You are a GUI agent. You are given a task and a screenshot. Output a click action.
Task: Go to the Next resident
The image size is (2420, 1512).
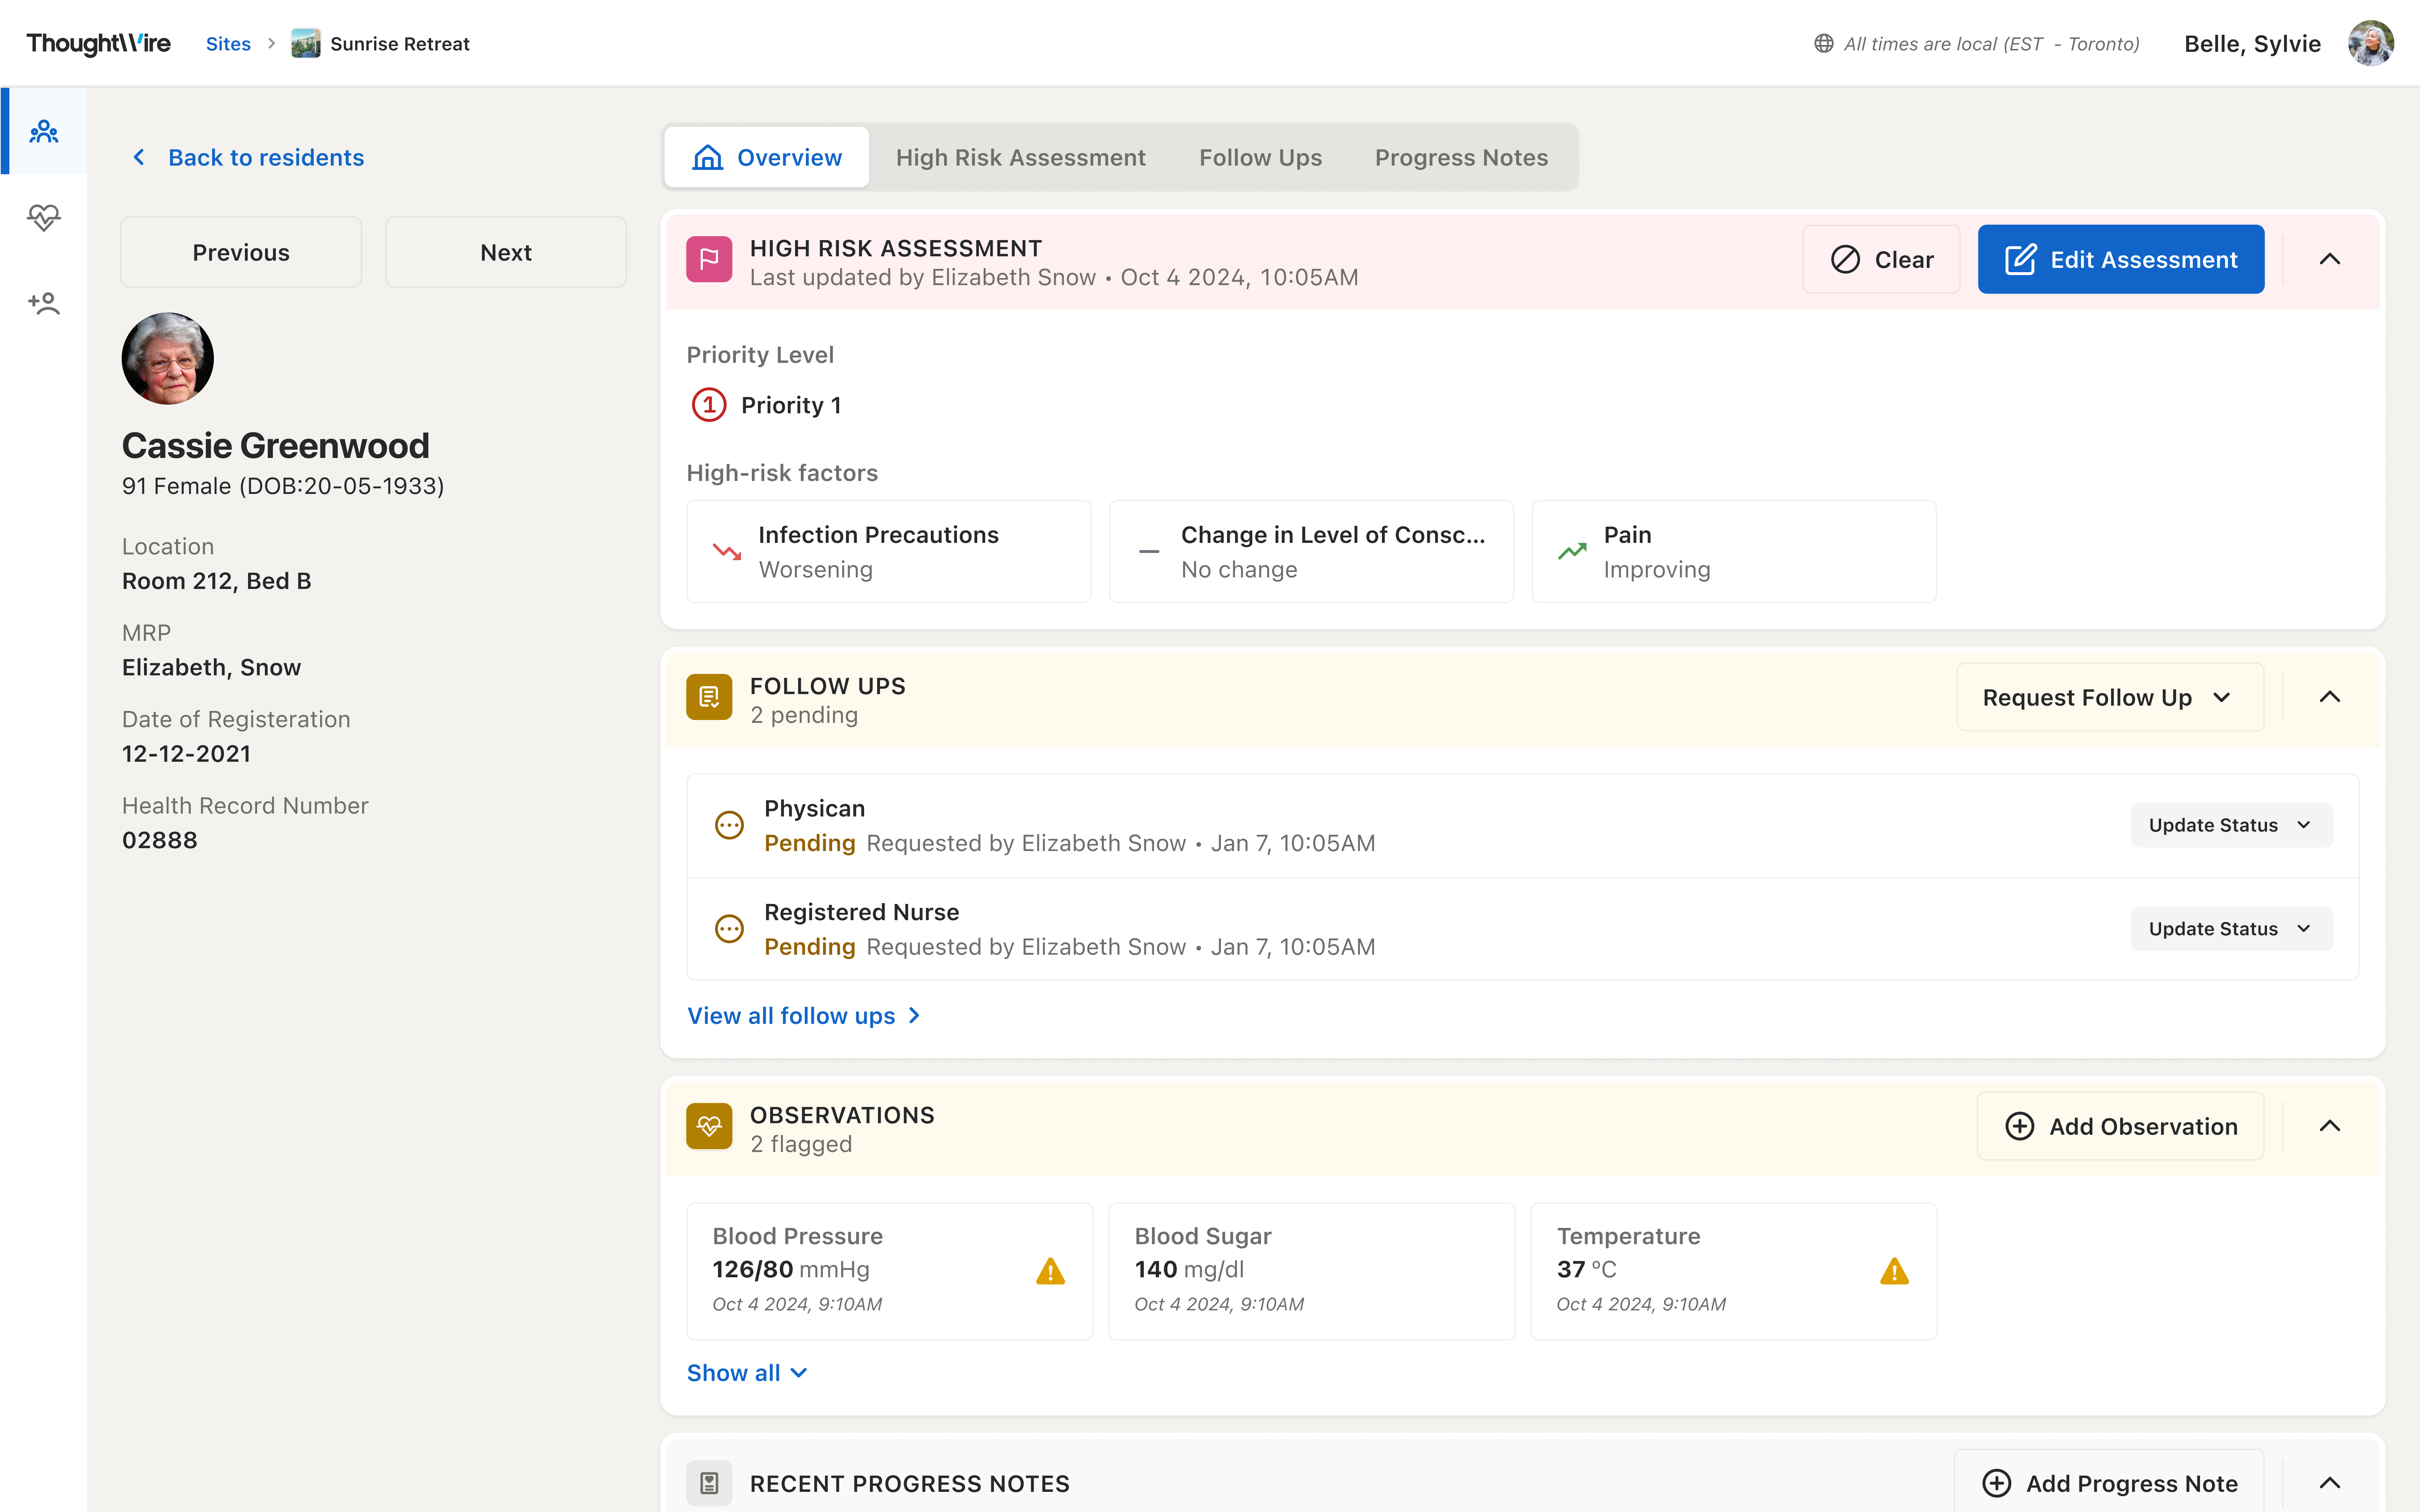click(506, 252)
